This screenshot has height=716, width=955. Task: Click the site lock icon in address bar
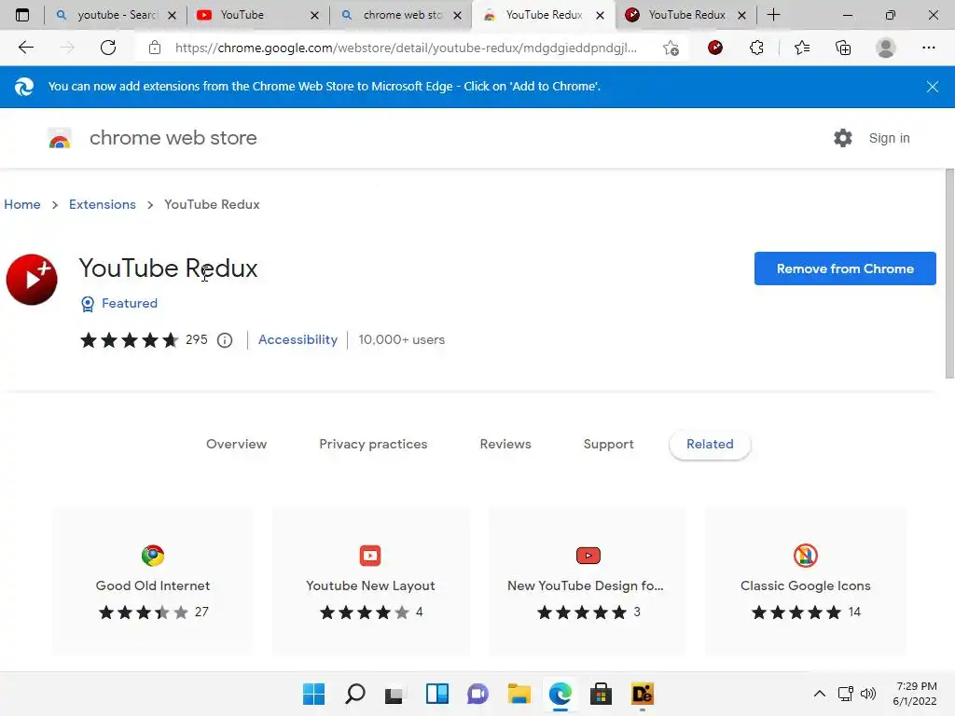point(155,48)
